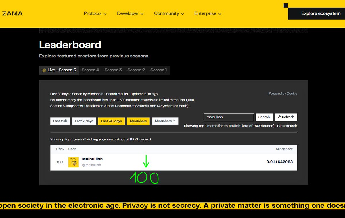This screenshot has width=345, height=218.
Task: Open the Protocol dropdown menu
Action: coord(95,13)
